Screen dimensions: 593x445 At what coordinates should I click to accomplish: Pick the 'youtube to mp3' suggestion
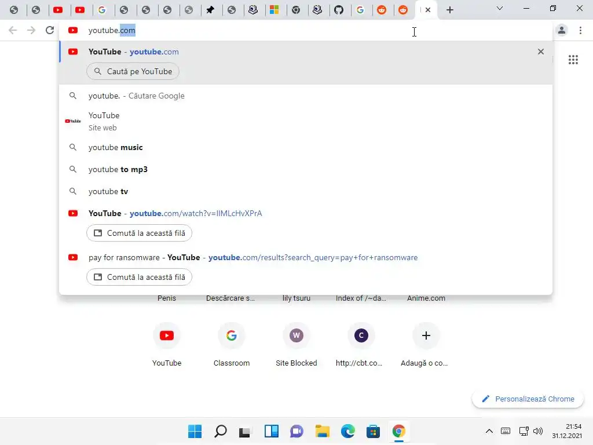click(306, 169)
